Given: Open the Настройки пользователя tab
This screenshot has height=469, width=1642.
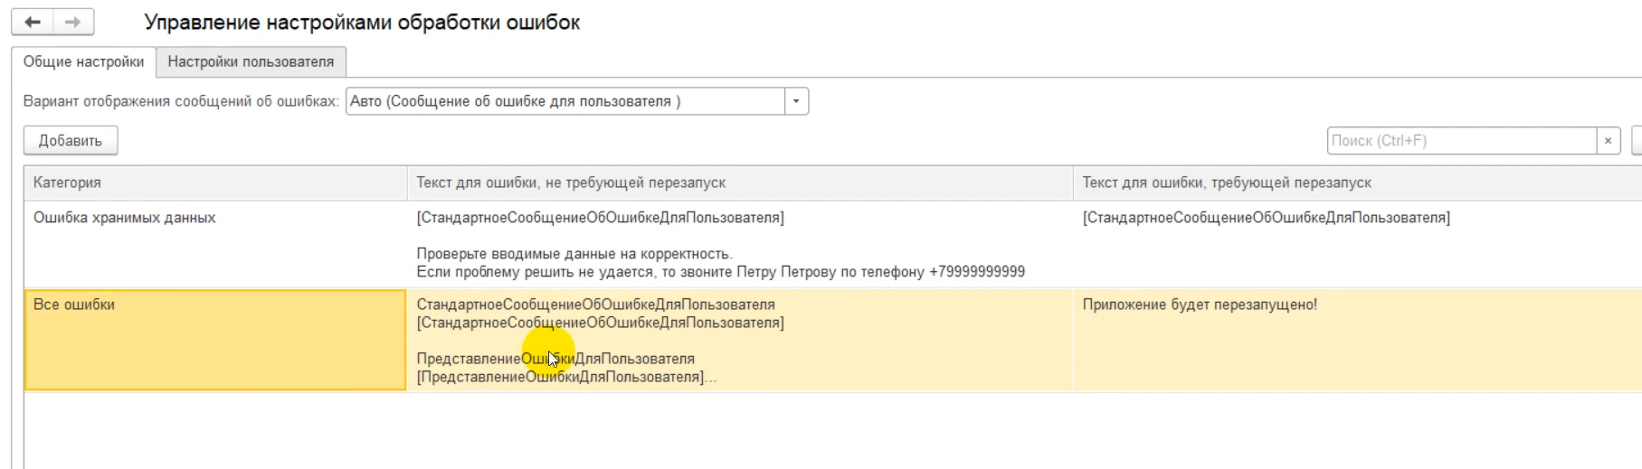Looking at the screenshot, I should tap(251, 61).
